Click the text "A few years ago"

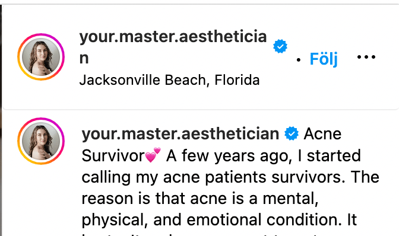point(229,156)
